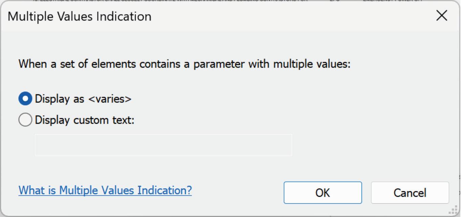Confirm the multiple values setting with OK
This screenshot has width=461, height=217.
click(323, 193)
